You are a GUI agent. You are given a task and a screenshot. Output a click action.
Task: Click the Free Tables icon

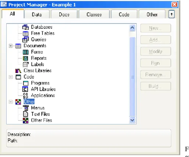(x=25, y=34)
